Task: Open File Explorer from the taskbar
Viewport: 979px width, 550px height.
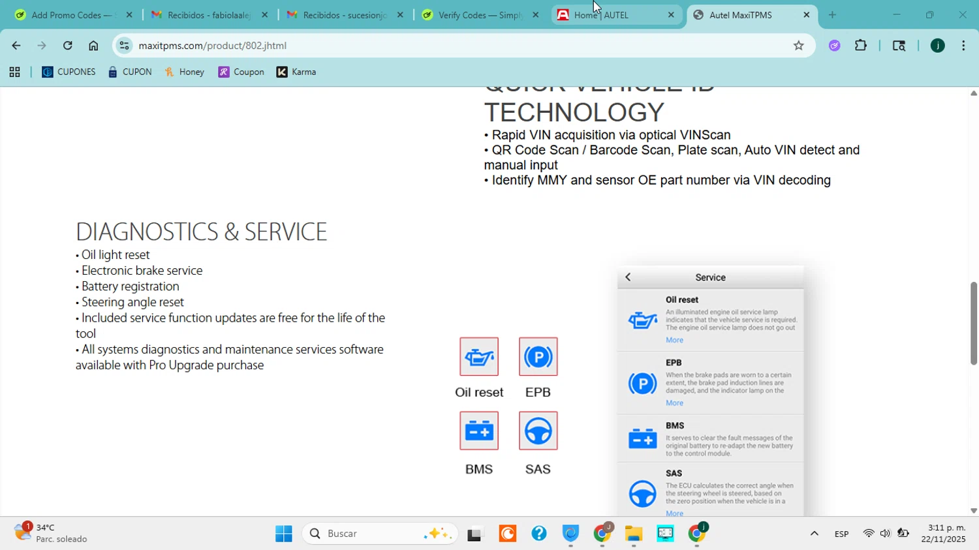Action: 634,534
